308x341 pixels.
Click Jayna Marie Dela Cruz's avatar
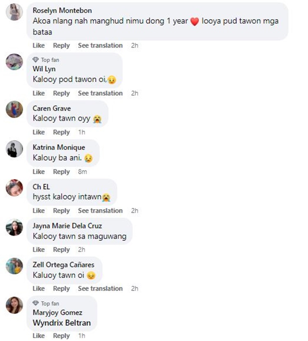14,227
